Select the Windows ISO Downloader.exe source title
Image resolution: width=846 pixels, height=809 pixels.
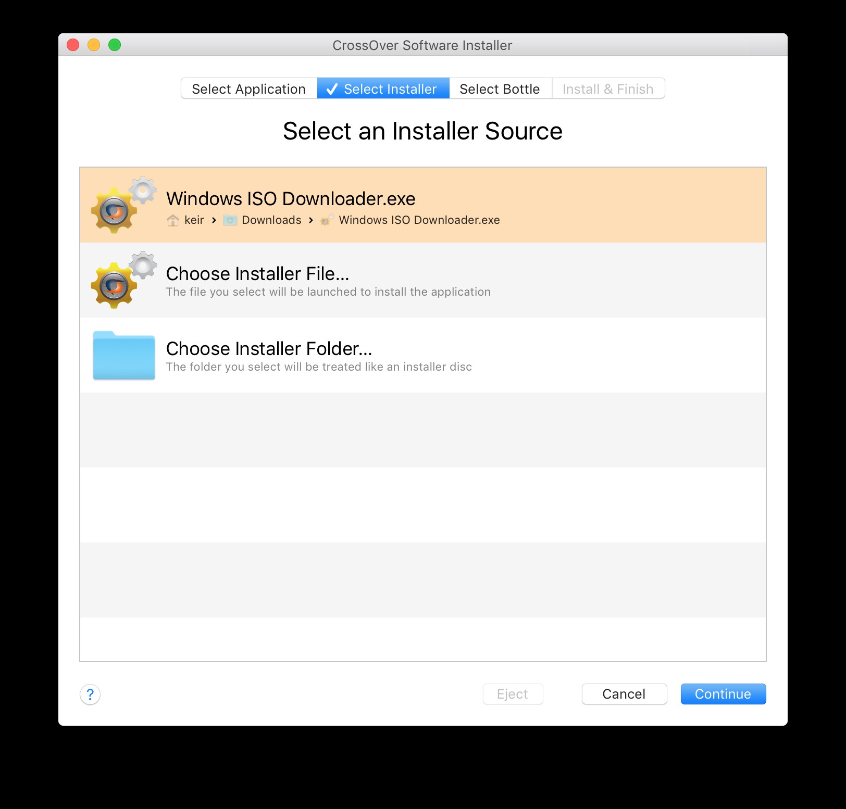pos(291,199)
